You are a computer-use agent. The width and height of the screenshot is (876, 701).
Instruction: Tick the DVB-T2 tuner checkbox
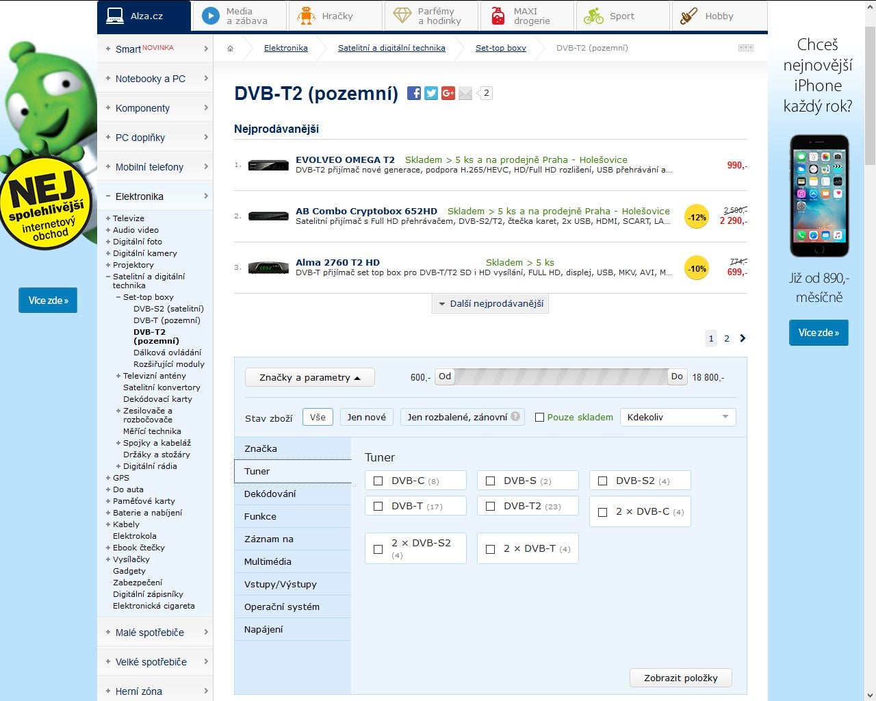[x=491, y=506]
